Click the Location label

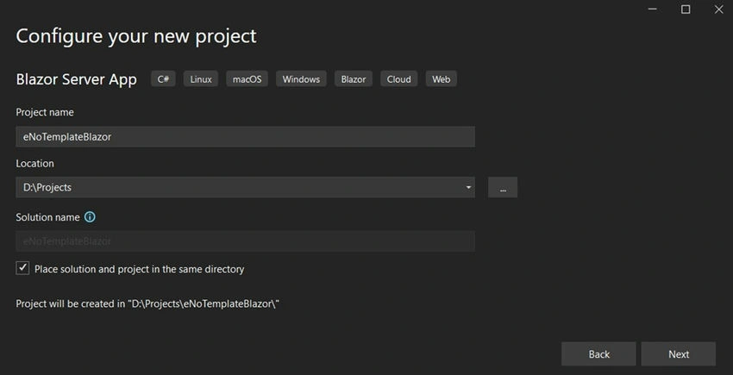[x=34, y=164]
